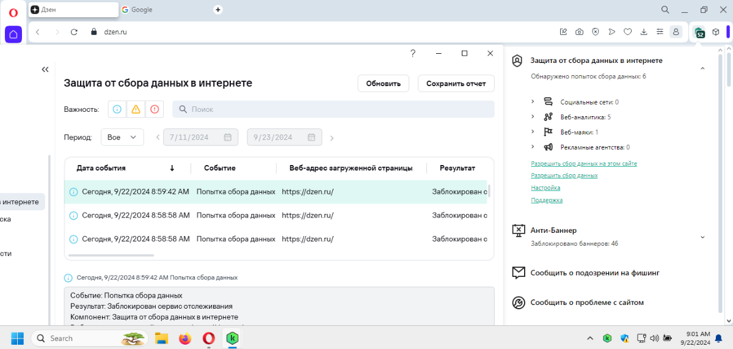Screen dimensions: 733x349
Task: Click the Сохранить отчет button
Action: click(456, 84)
